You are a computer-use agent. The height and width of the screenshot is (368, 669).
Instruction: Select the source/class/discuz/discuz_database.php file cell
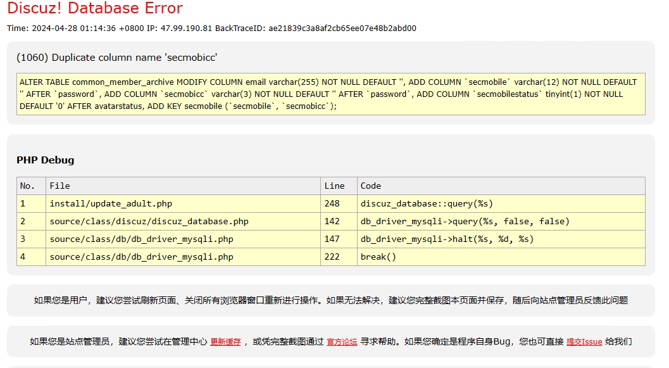coord(149,222)
